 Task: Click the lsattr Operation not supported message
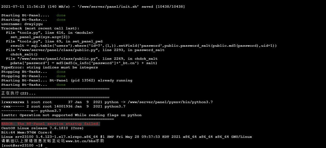click(72, 115)
